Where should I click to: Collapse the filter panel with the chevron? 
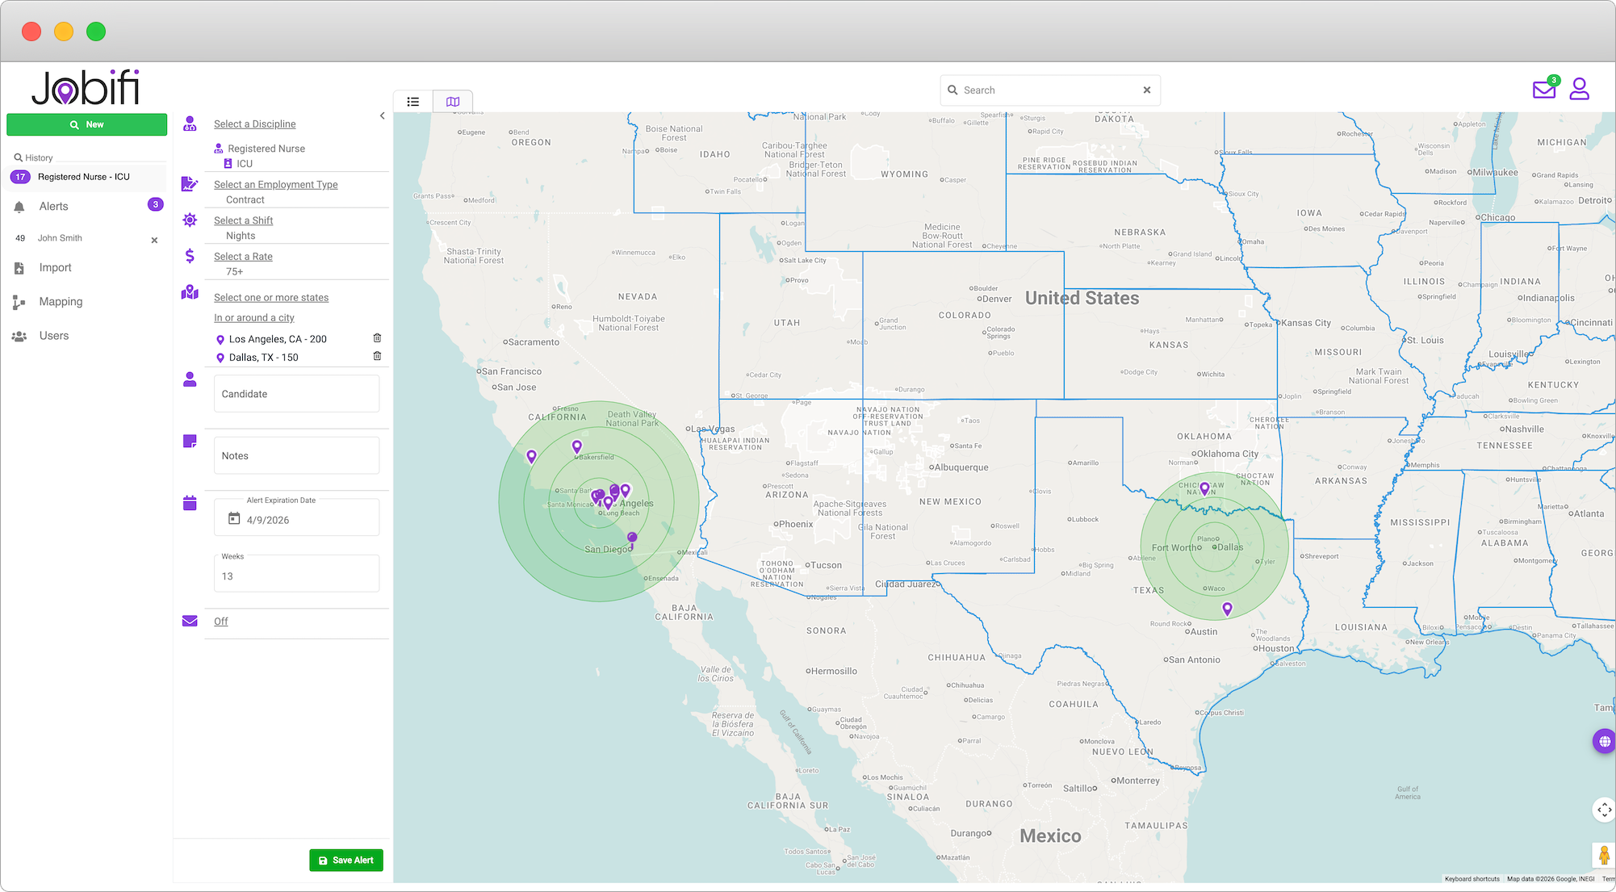pos(382,116)
